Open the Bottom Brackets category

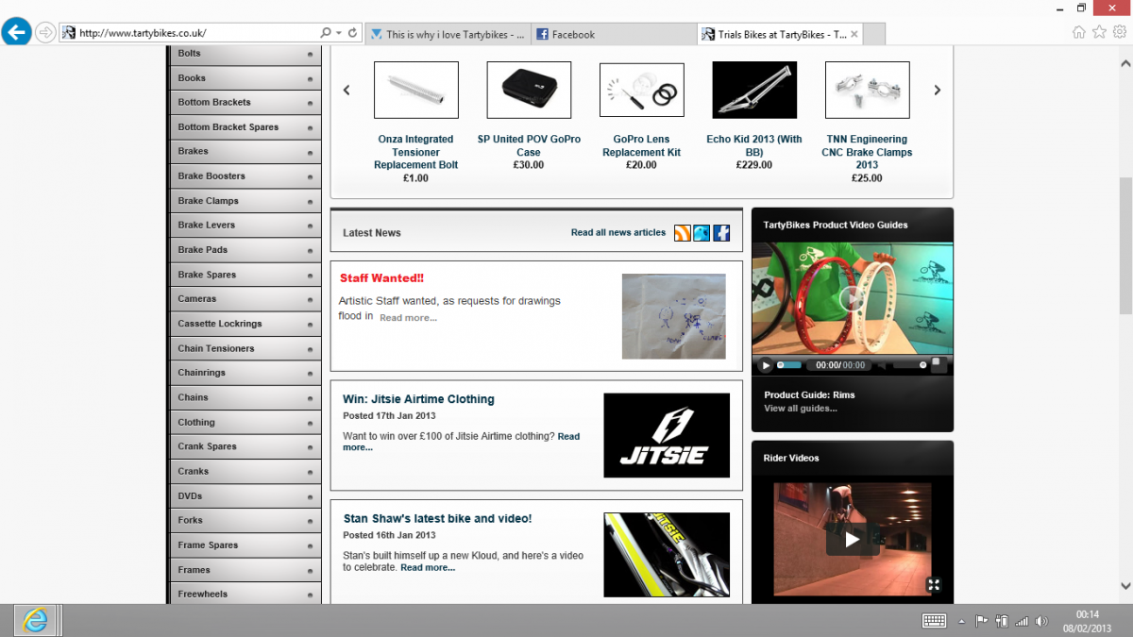245,102
